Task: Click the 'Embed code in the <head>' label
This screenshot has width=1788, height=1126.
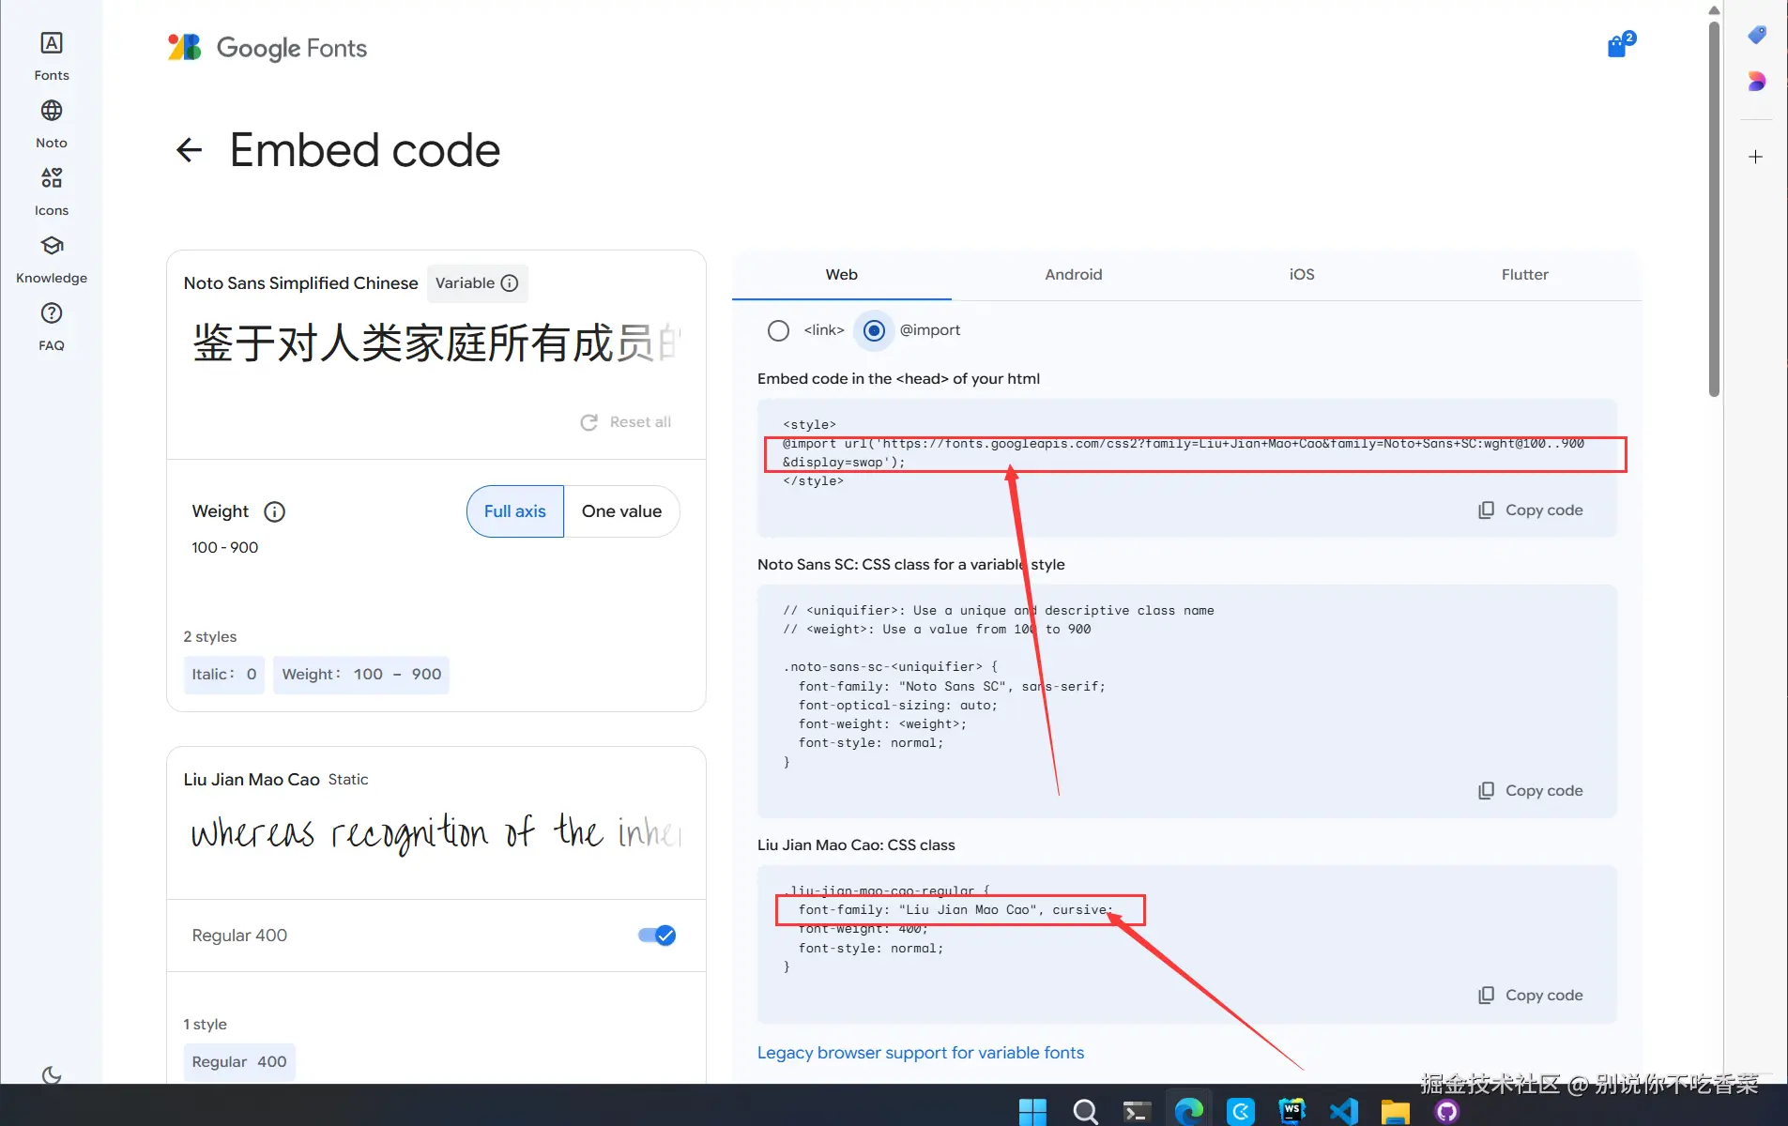Action: (x=899, y=379)
